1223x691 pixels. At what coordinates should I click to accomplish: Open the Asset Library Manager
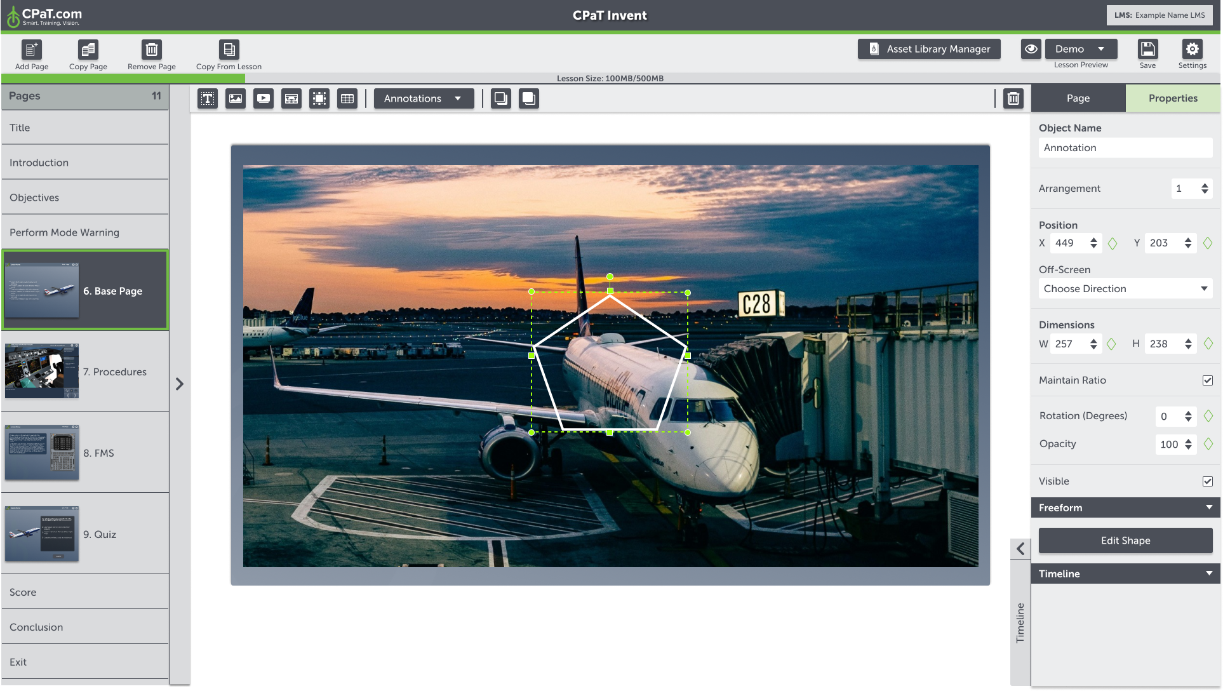pos(928,49)
